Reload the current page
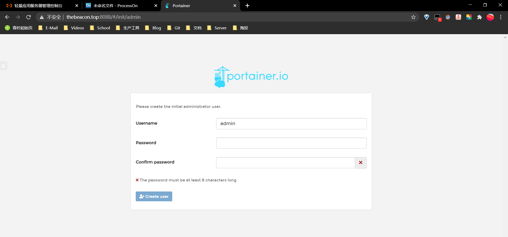Viewport: 508px width, 237px height. 29,17
